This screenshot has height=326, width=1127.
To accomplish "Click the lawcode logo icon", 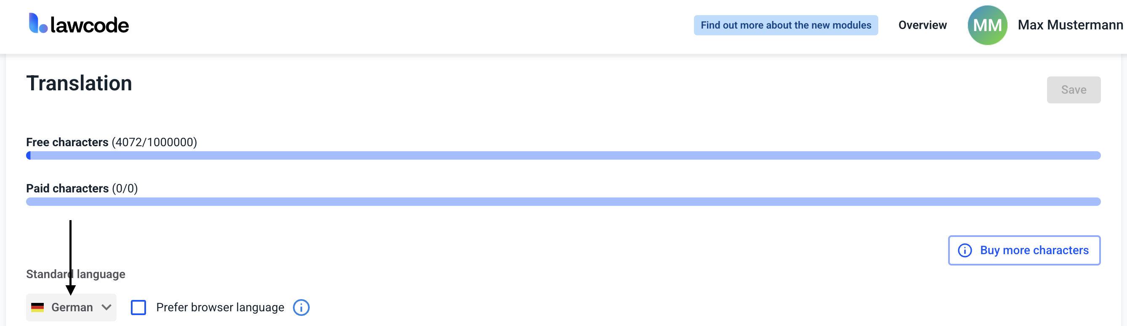I will tap(37, 23).
